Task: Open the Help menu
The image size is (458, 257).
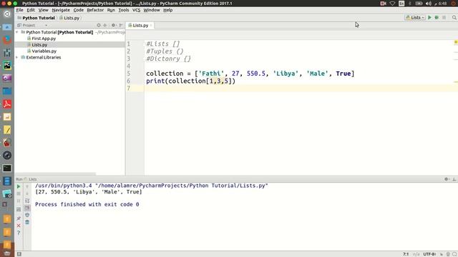Action: coord(167,10)
